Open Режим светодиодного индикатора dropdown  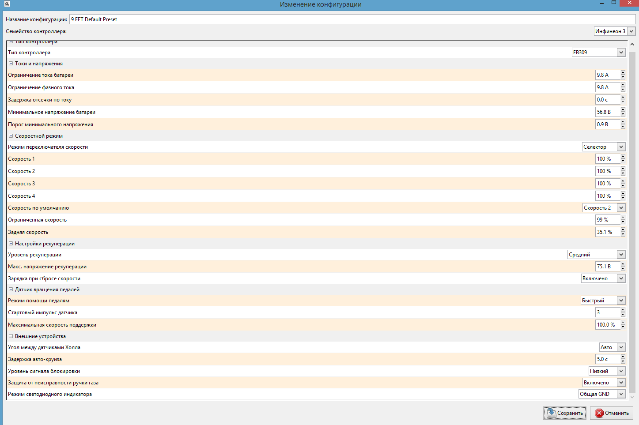[621, 394]
